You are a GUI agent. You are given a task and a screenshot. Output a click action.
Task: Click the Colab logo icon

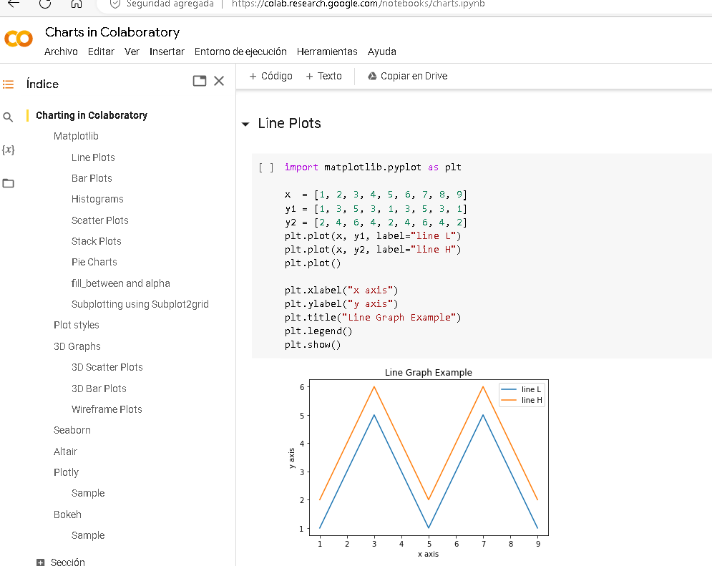point(19,39)
